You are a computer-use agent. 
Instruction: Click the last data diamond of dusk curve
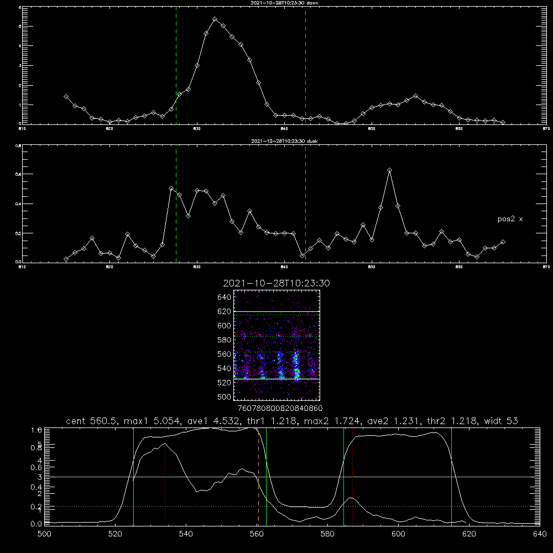[x=503, y=242]
